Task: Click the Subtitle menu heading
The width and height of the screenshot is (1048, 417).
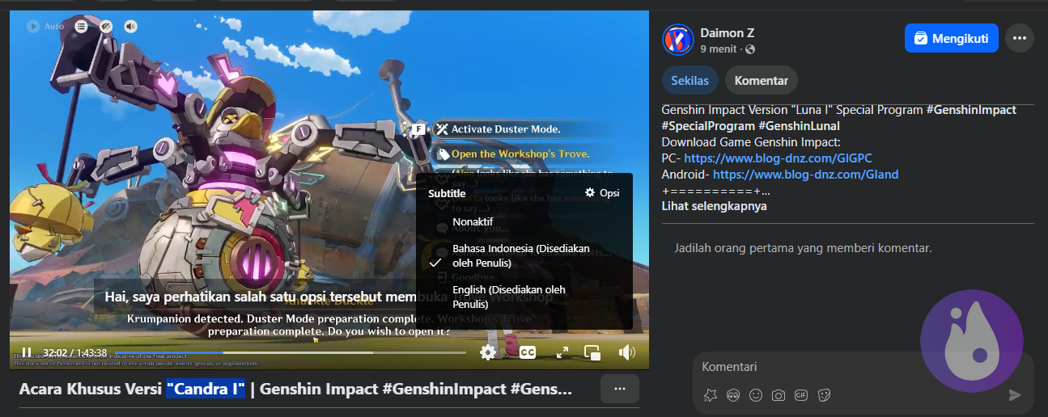Action: 447,193
